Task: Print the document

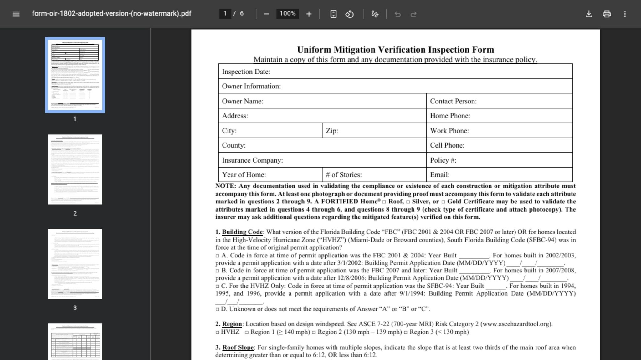Action: tap(607, 14)
